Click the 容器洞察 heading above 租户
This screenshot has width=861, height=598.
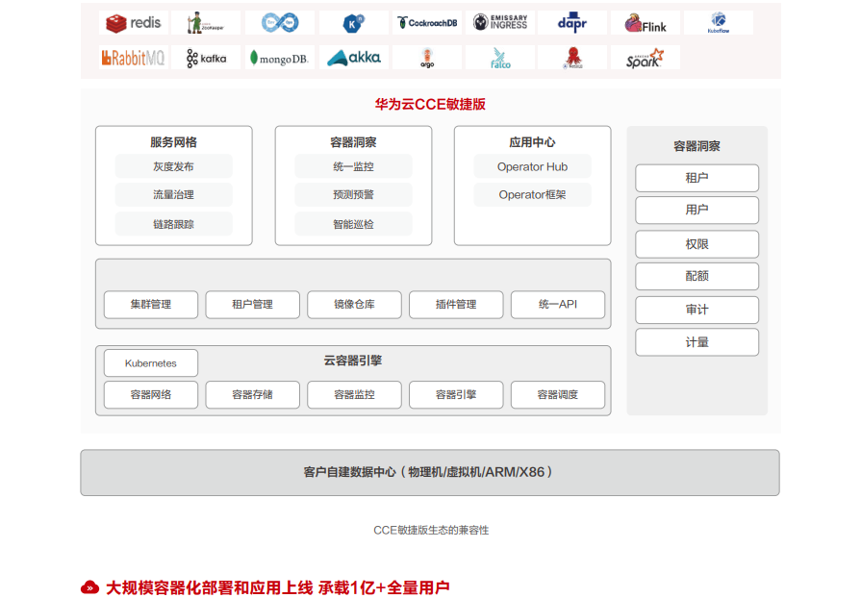click(x=696, y=146)
